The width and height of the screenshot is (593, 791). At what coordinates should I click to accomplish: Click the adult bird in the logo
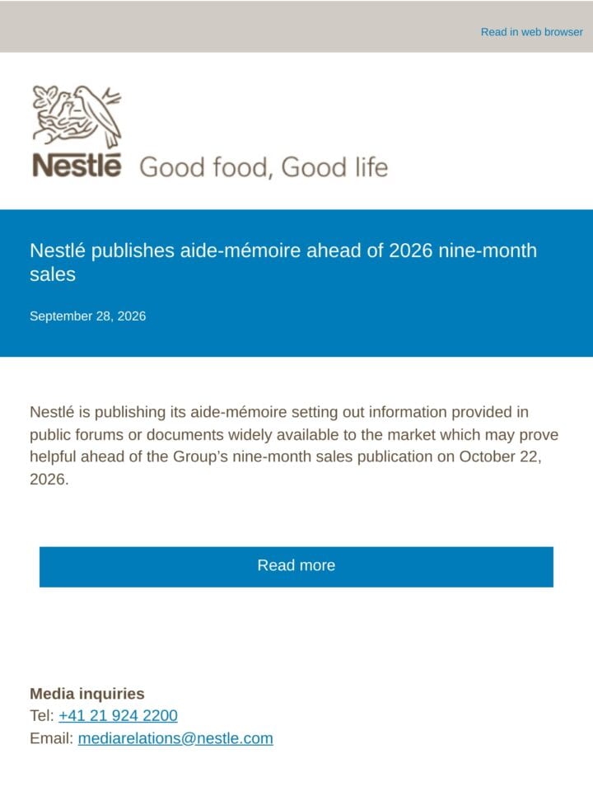point(98,115)
